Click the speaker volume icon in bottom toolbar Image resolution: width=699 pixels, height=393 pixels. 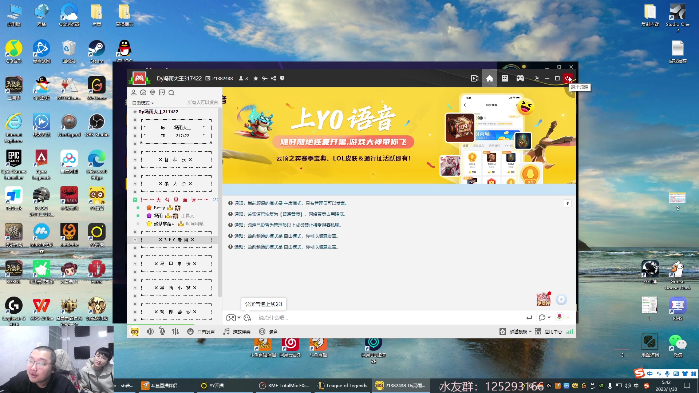tap(150, 332)
